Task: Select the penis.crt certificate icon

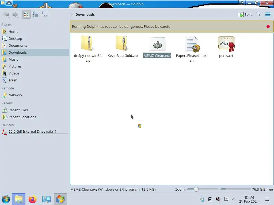Action: point(226,44)
